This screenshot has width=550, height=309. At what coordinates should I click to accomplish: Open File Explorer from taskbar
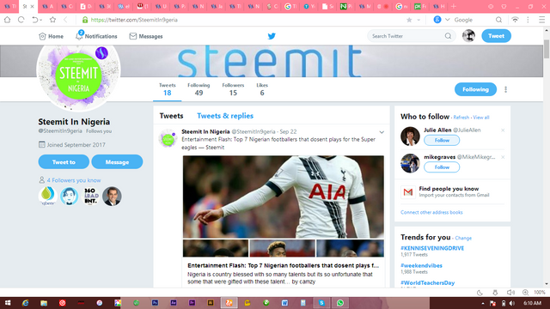point(44,303)
